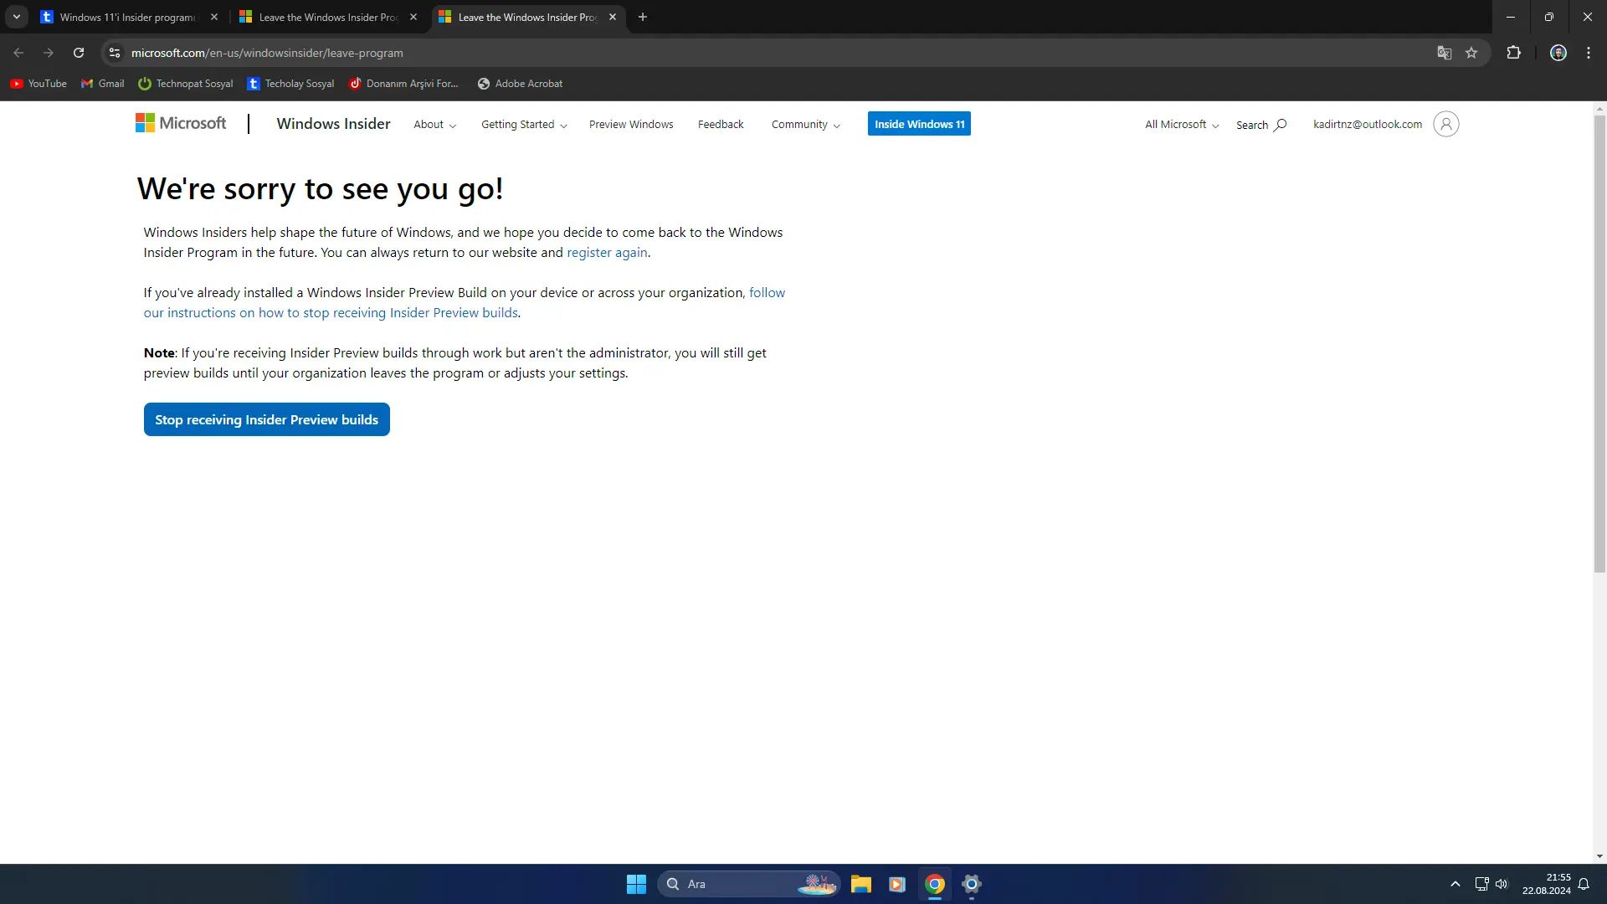Image resolution: width=1607 pixels, height=904 pixels.
Task: Open the Technopat Sosyal bookmark
Action: point(186,84)
